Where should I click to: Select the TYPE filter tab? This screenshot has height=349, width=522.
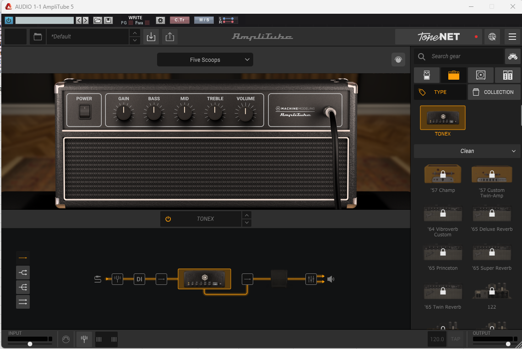coord(440,92)
